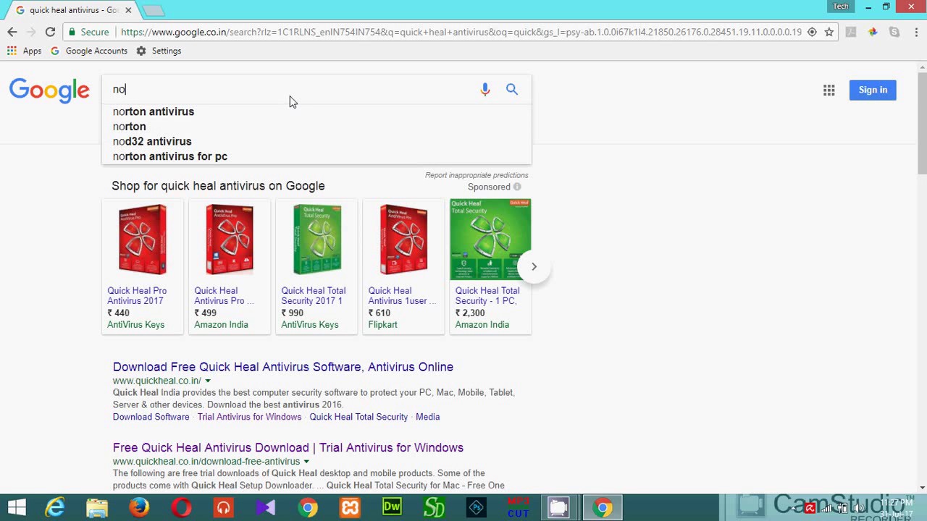Bookmark this page with the star icon

point(829,32)
